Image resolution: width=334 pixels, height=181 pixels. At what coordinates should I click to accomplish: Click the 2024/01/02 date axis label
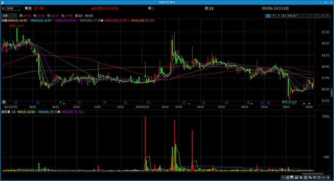click(x=142, y=107)
